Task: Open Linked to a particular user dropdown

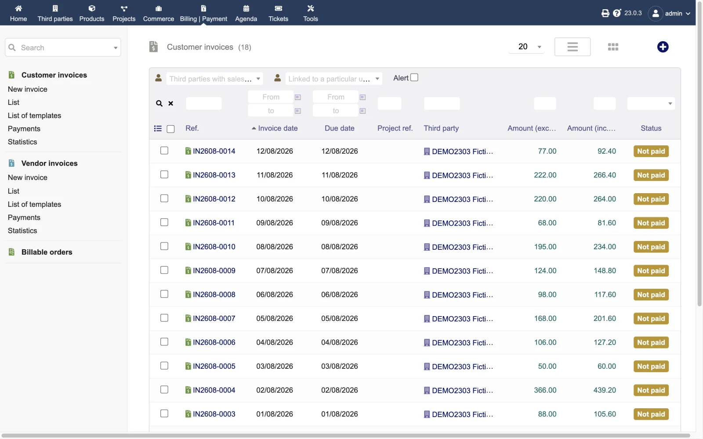Action: click(334, 79)
